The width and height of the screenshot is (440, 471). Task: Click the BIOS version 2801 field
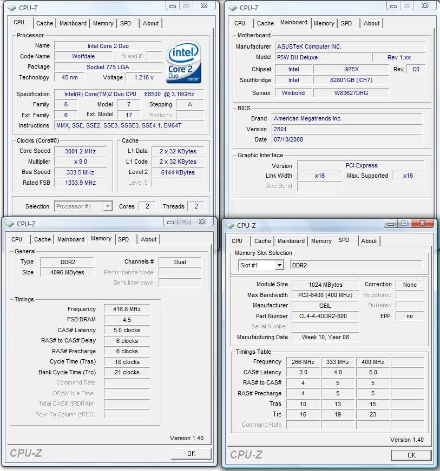coord(347,129)
